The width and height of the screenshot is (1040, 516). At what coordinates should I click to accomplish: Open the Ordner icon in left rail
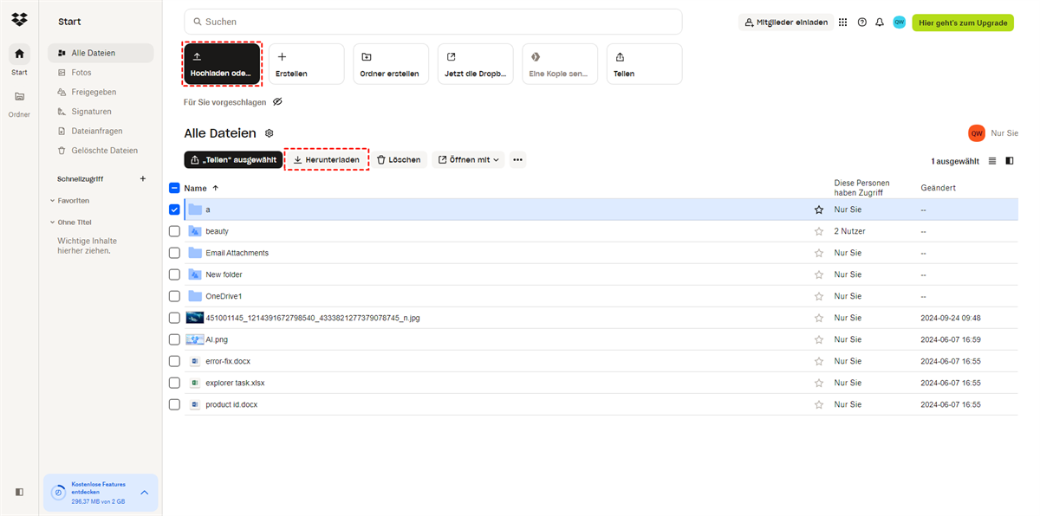19,96
